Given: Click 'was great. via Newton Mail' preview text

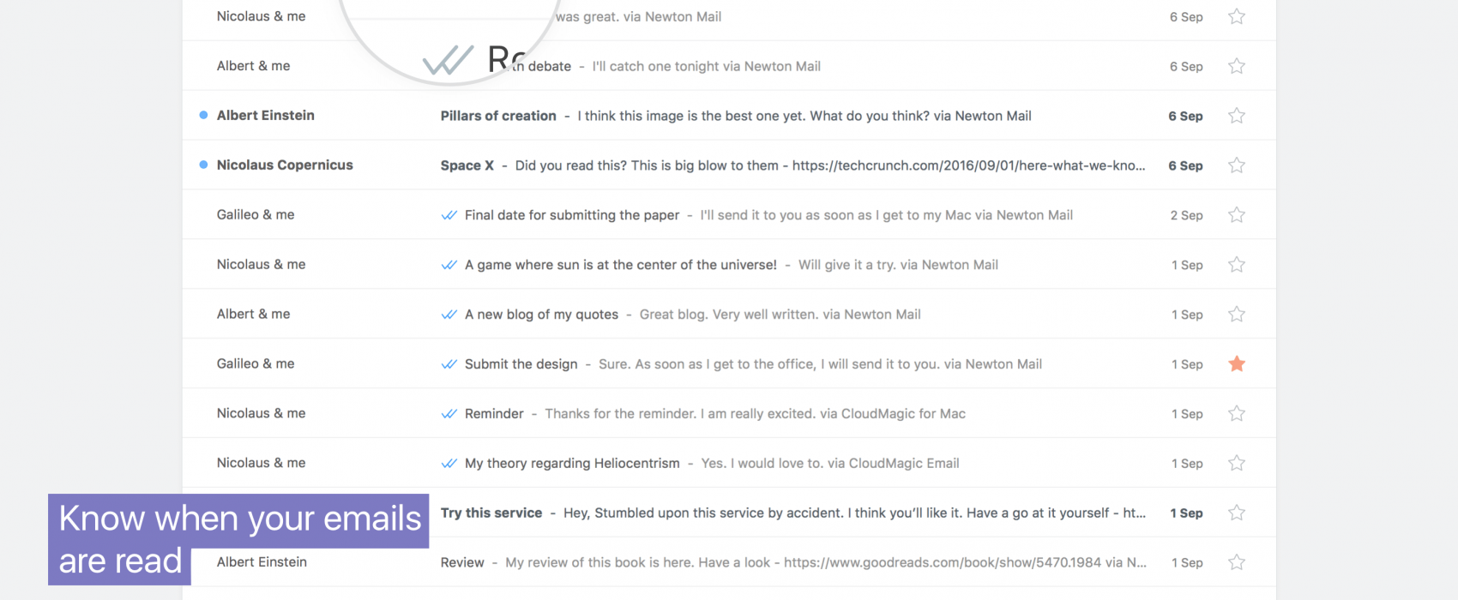Looking at the screenshot, I should coord(639,16).
